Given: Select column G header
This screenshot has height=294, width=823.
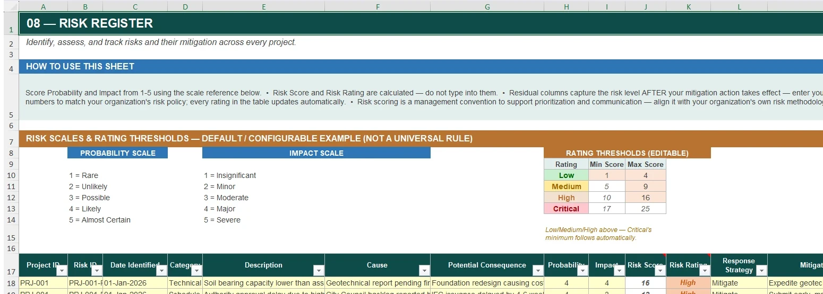Looking at the screenshot, I should (487, 6).
